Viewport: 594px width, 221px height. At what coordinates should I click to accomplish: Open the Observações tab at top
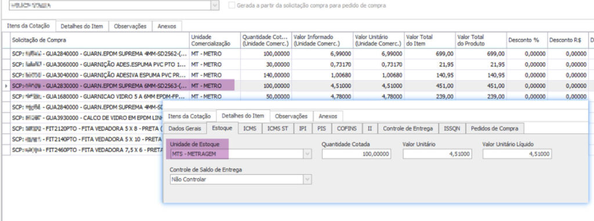coord(130,26)
